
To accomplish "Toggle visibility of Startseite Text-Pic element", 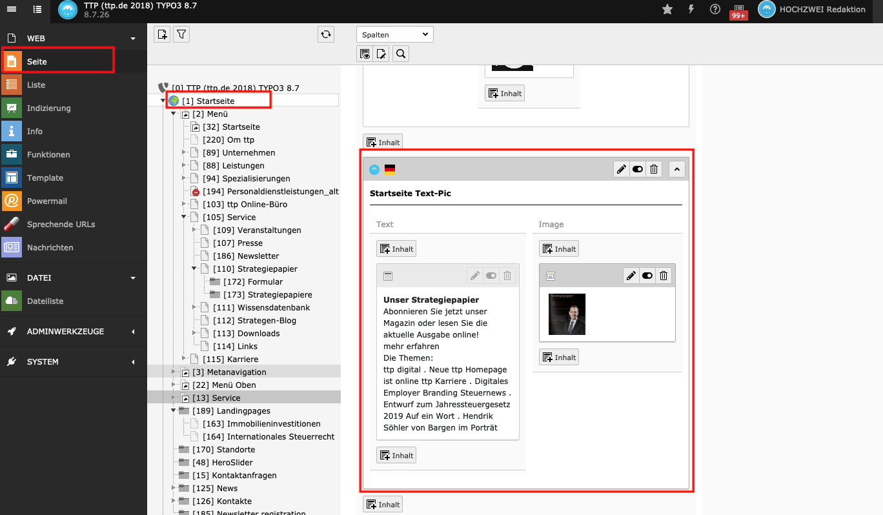I will (638, 169).
